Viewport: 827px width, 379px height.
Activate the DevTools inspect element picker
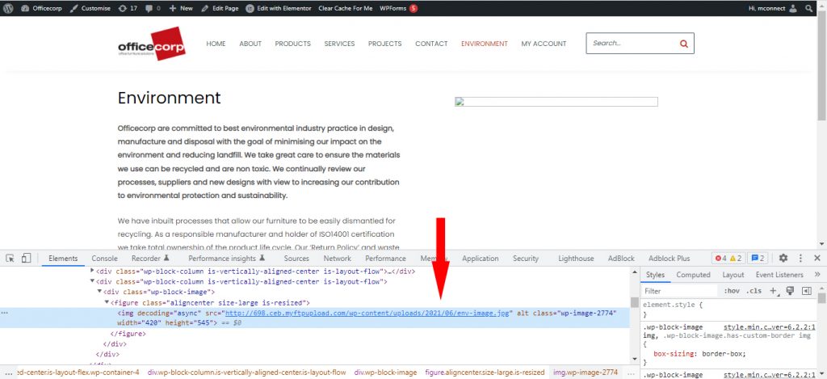pos(10,259)
